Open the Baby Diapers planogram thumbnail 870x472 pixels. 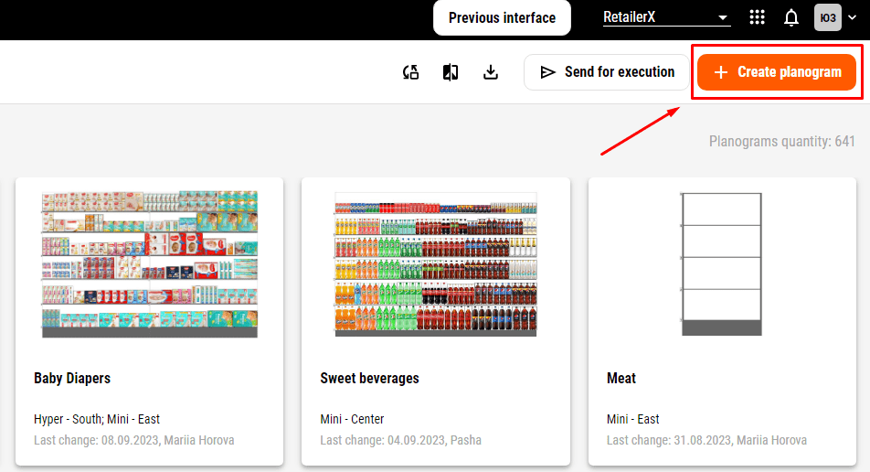pos(149,263)
